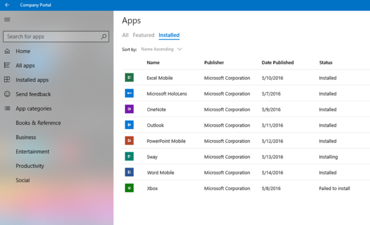This screenshot has height=225, width=370.
Task: Click the Send feedback smiley icon
Action: (x=7, y=94)
